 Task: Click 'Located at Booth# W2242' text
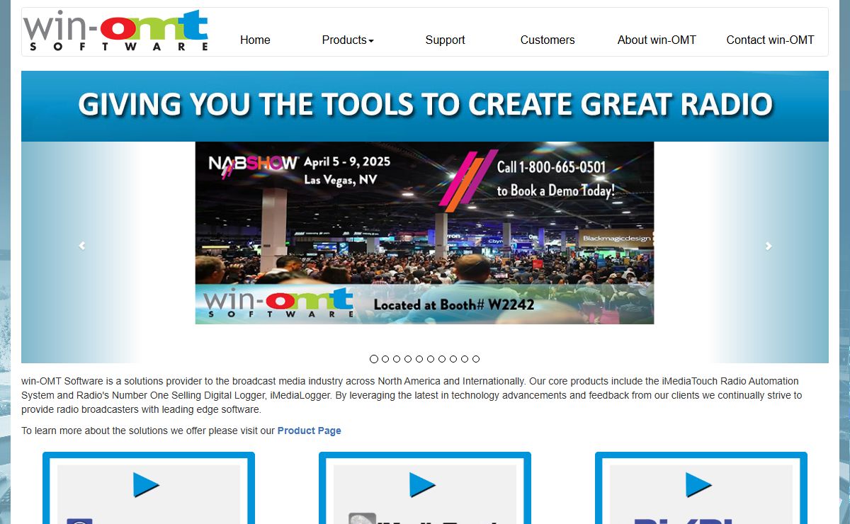[454, 305]
